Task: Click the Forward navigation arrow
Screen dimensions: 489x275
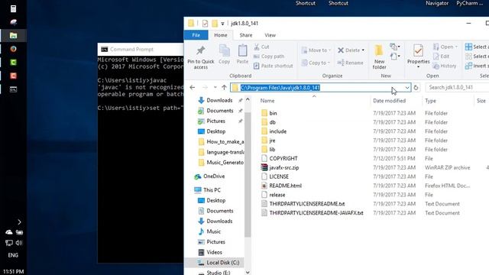Action: 205,88
